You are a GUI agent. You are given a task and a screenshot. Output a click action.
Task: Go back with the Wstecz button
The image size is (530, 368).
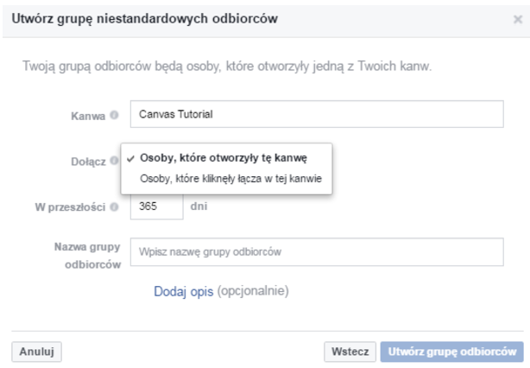[x=350, y=352]
